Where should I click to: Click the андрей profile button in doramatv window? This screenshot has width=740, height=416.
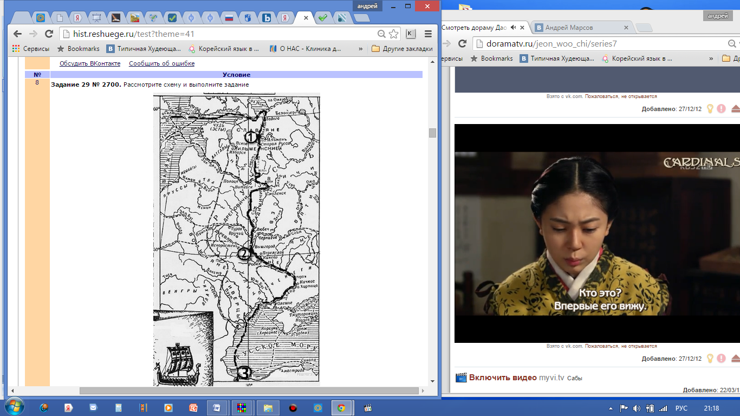click(718, 16)
